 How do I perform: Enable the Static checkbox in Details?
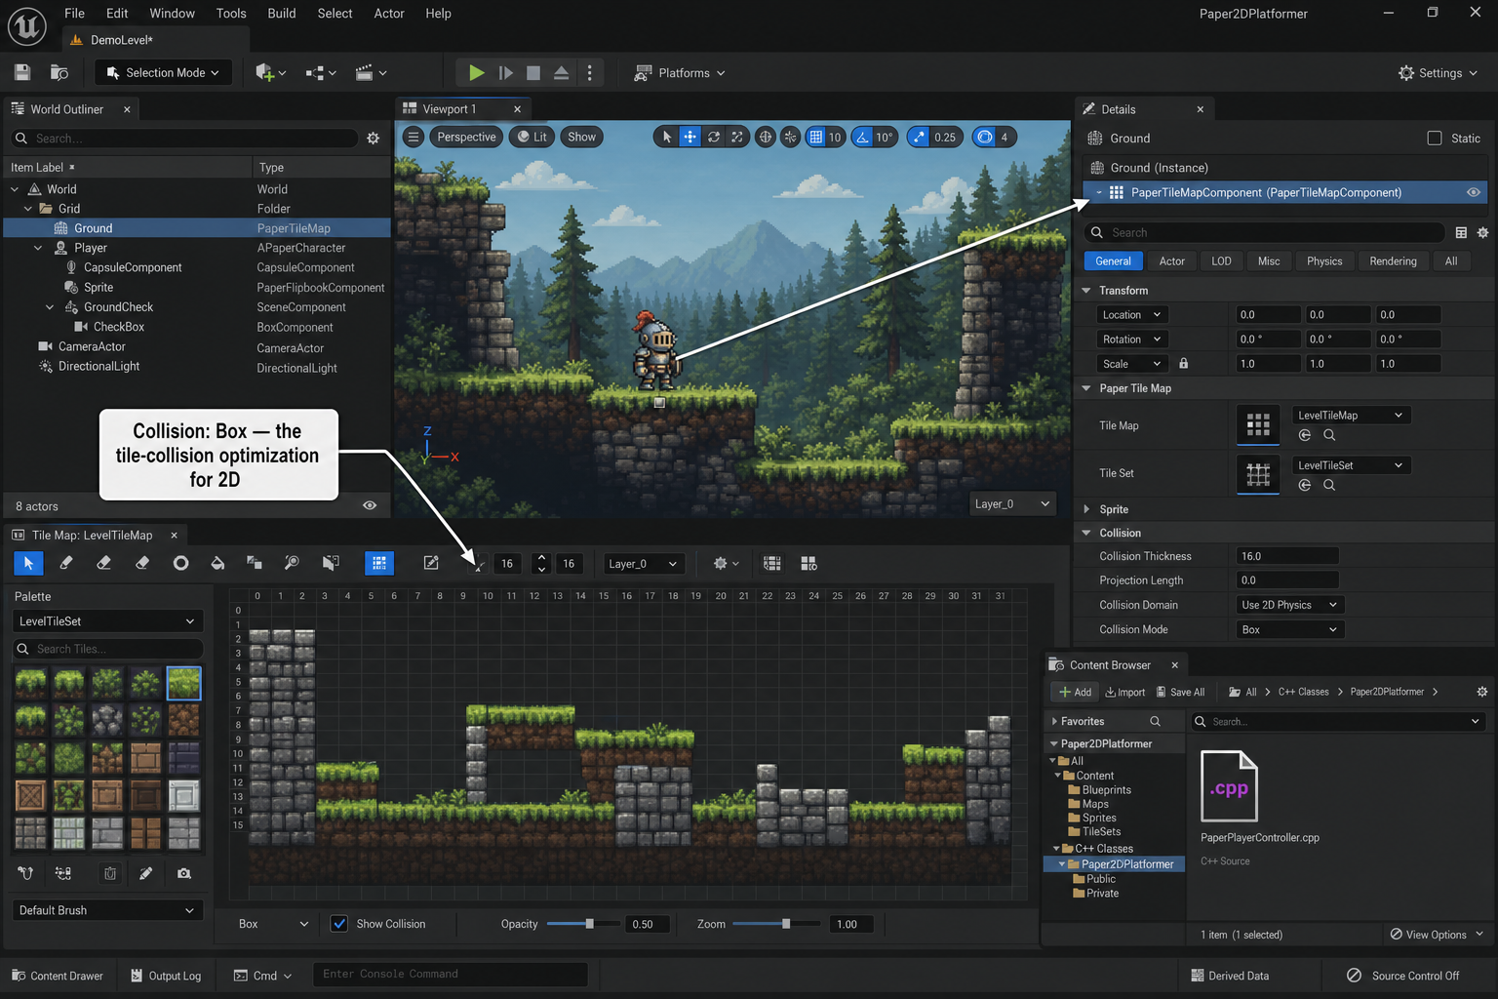click(x=1435, y=139)
